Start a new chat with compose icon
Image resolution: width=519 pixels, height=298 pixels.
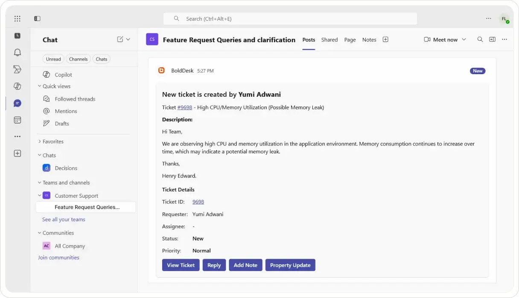120,39
